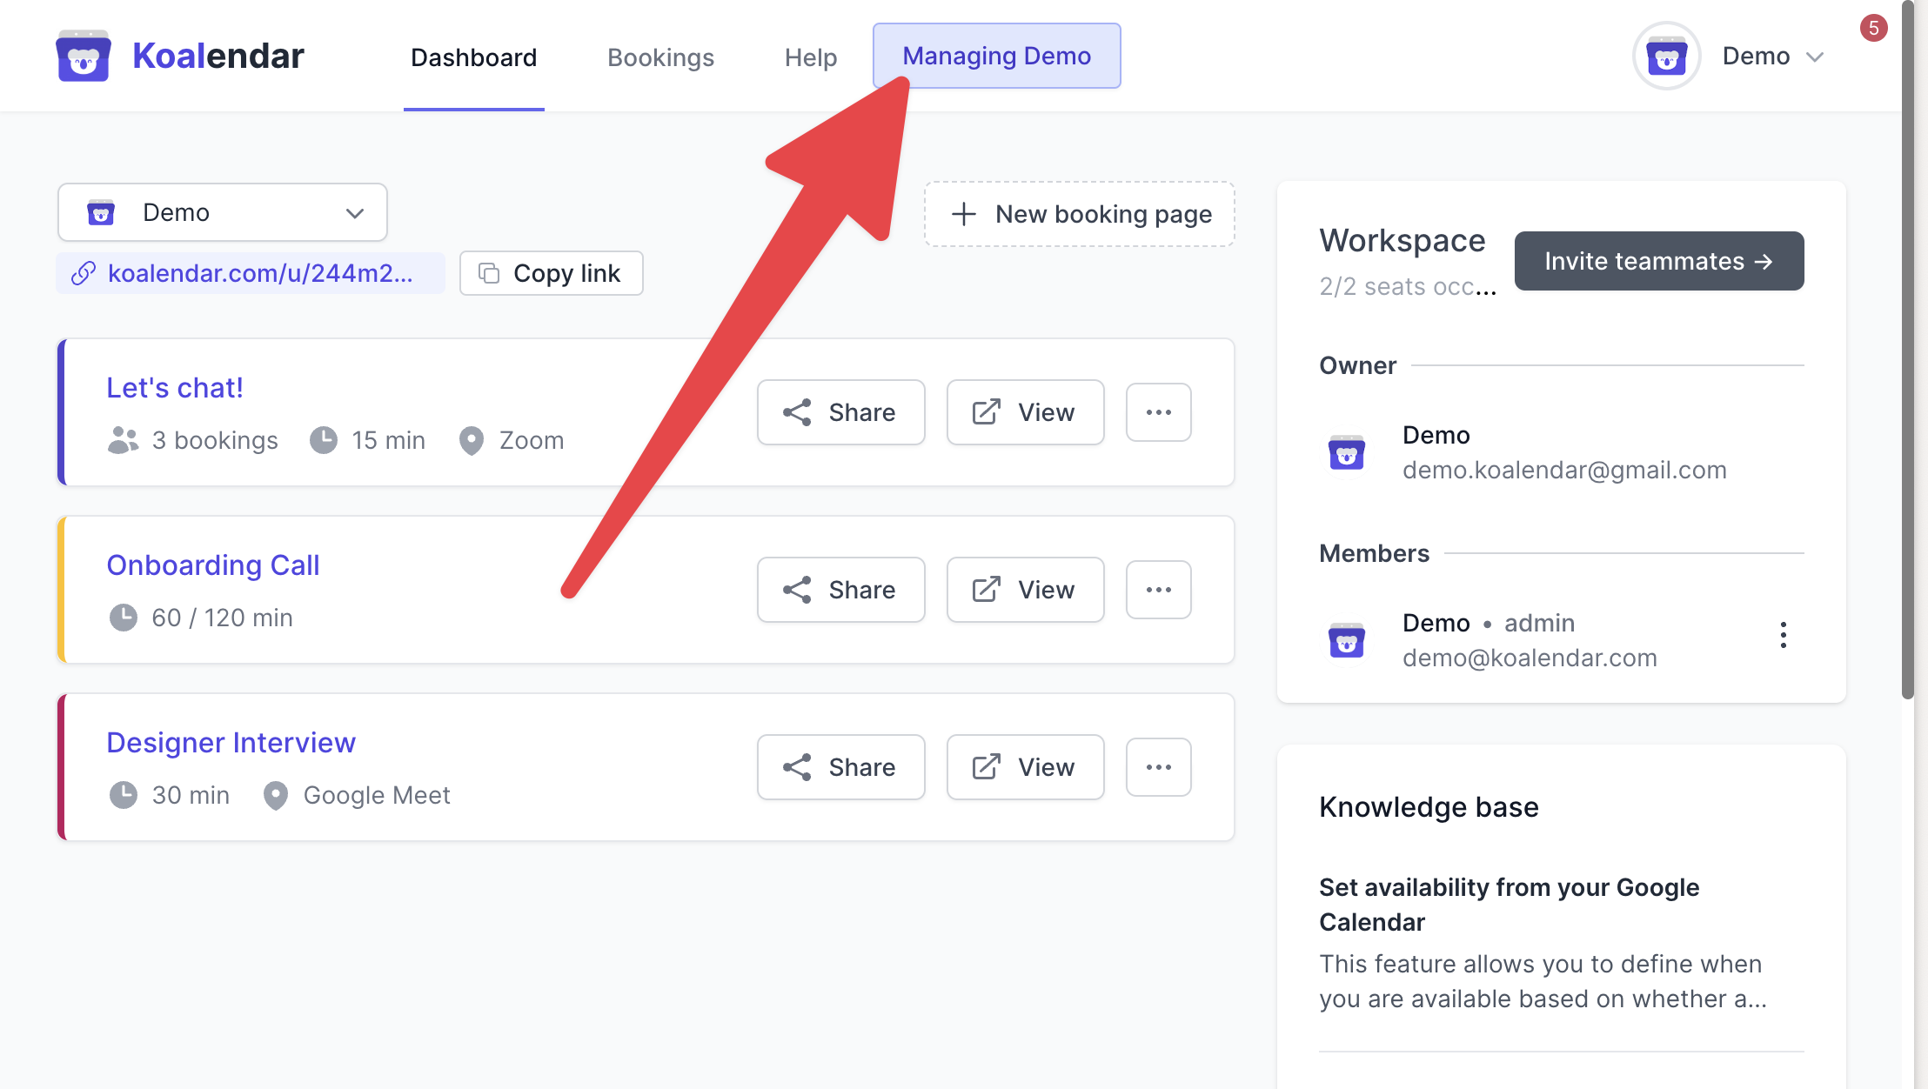Image resolution: width=1928 pixels, height=1089 pixels.
Task: Open the koalendar.com/u/244m2... booking link
Action: (251, 273)
